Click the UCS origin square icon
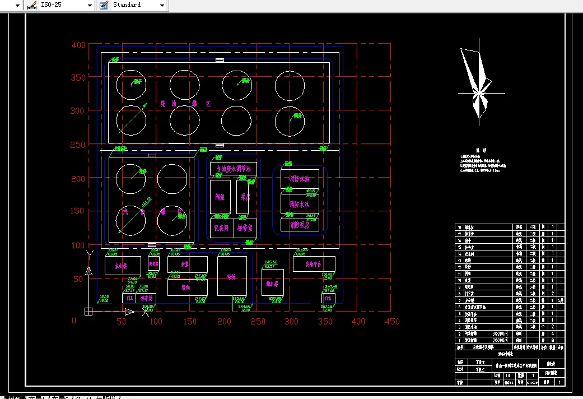The height and width of the screenshot is (399, 583). pyautogui.click(x=88, y=312)
